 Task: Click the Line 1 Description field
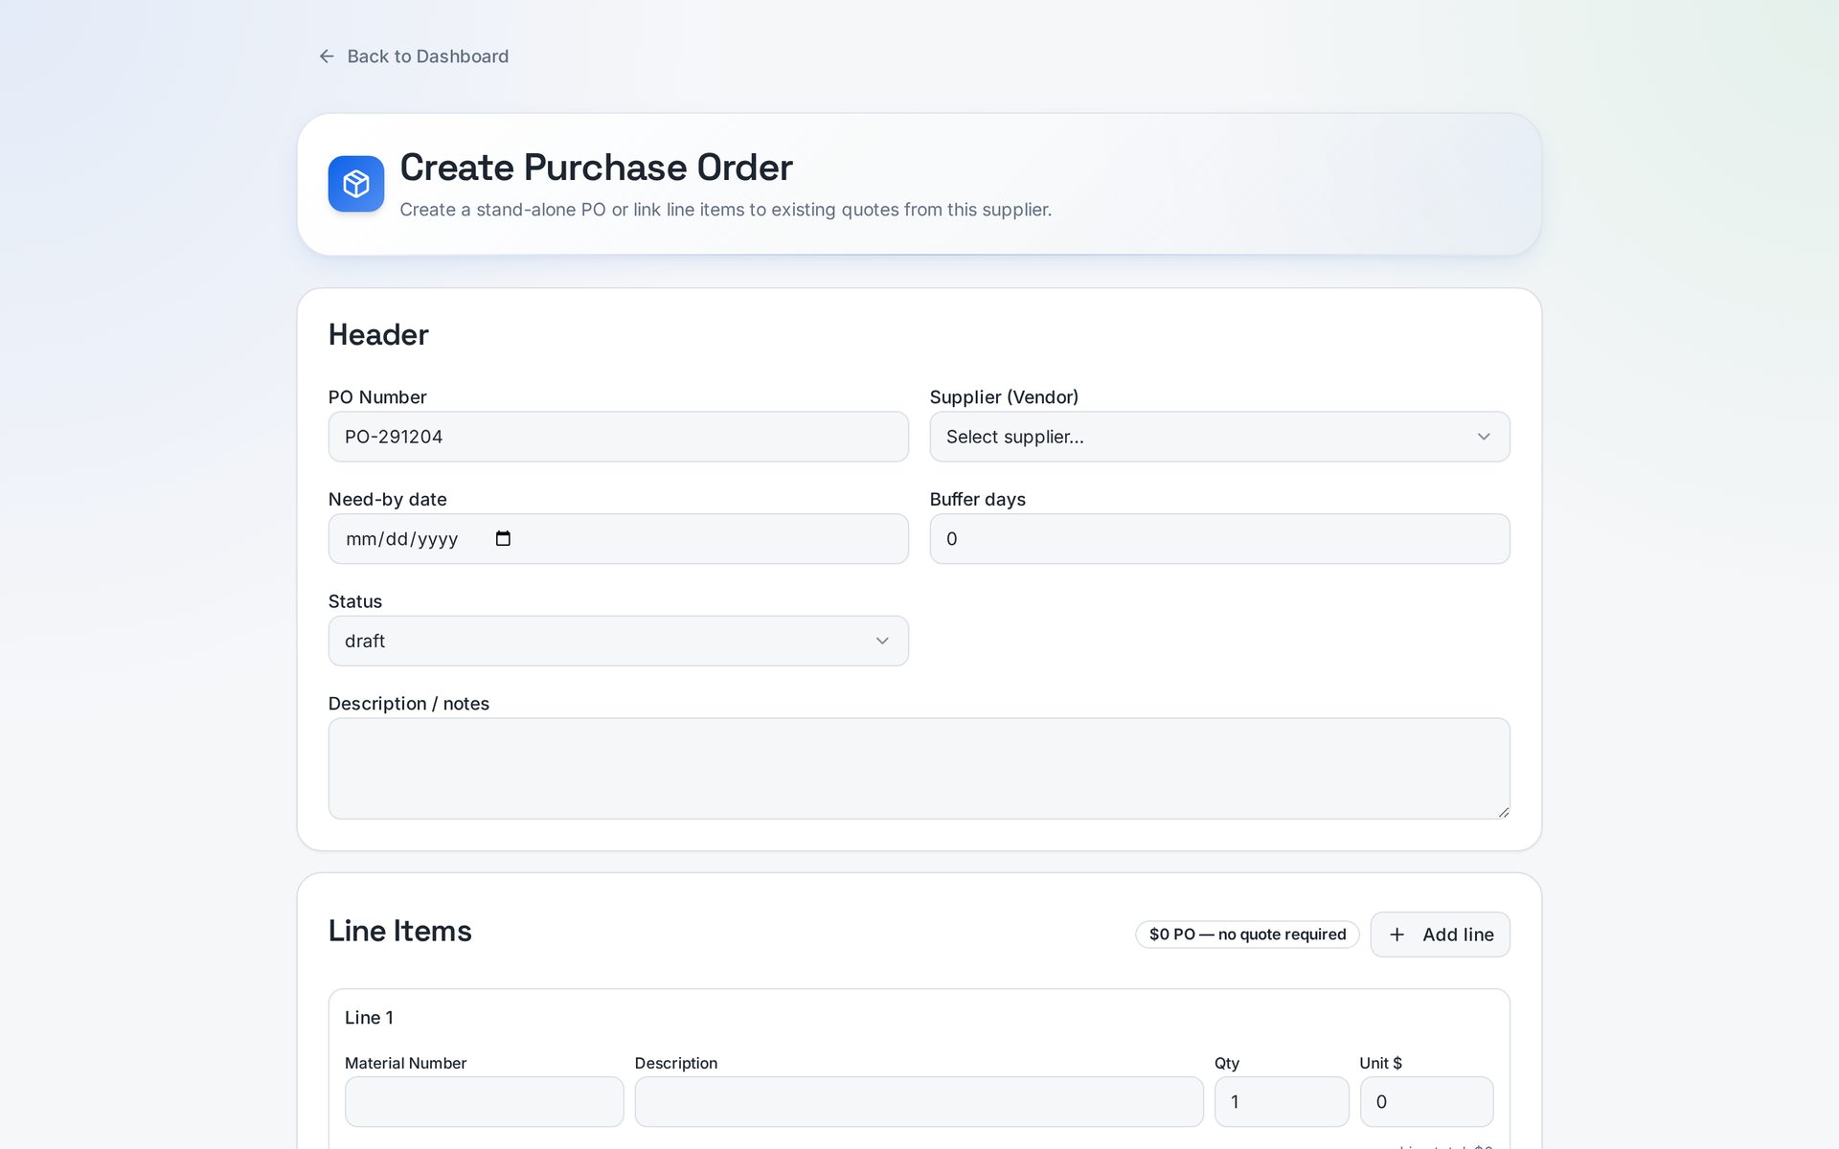pyautogui.click(x=919, y=1102)
